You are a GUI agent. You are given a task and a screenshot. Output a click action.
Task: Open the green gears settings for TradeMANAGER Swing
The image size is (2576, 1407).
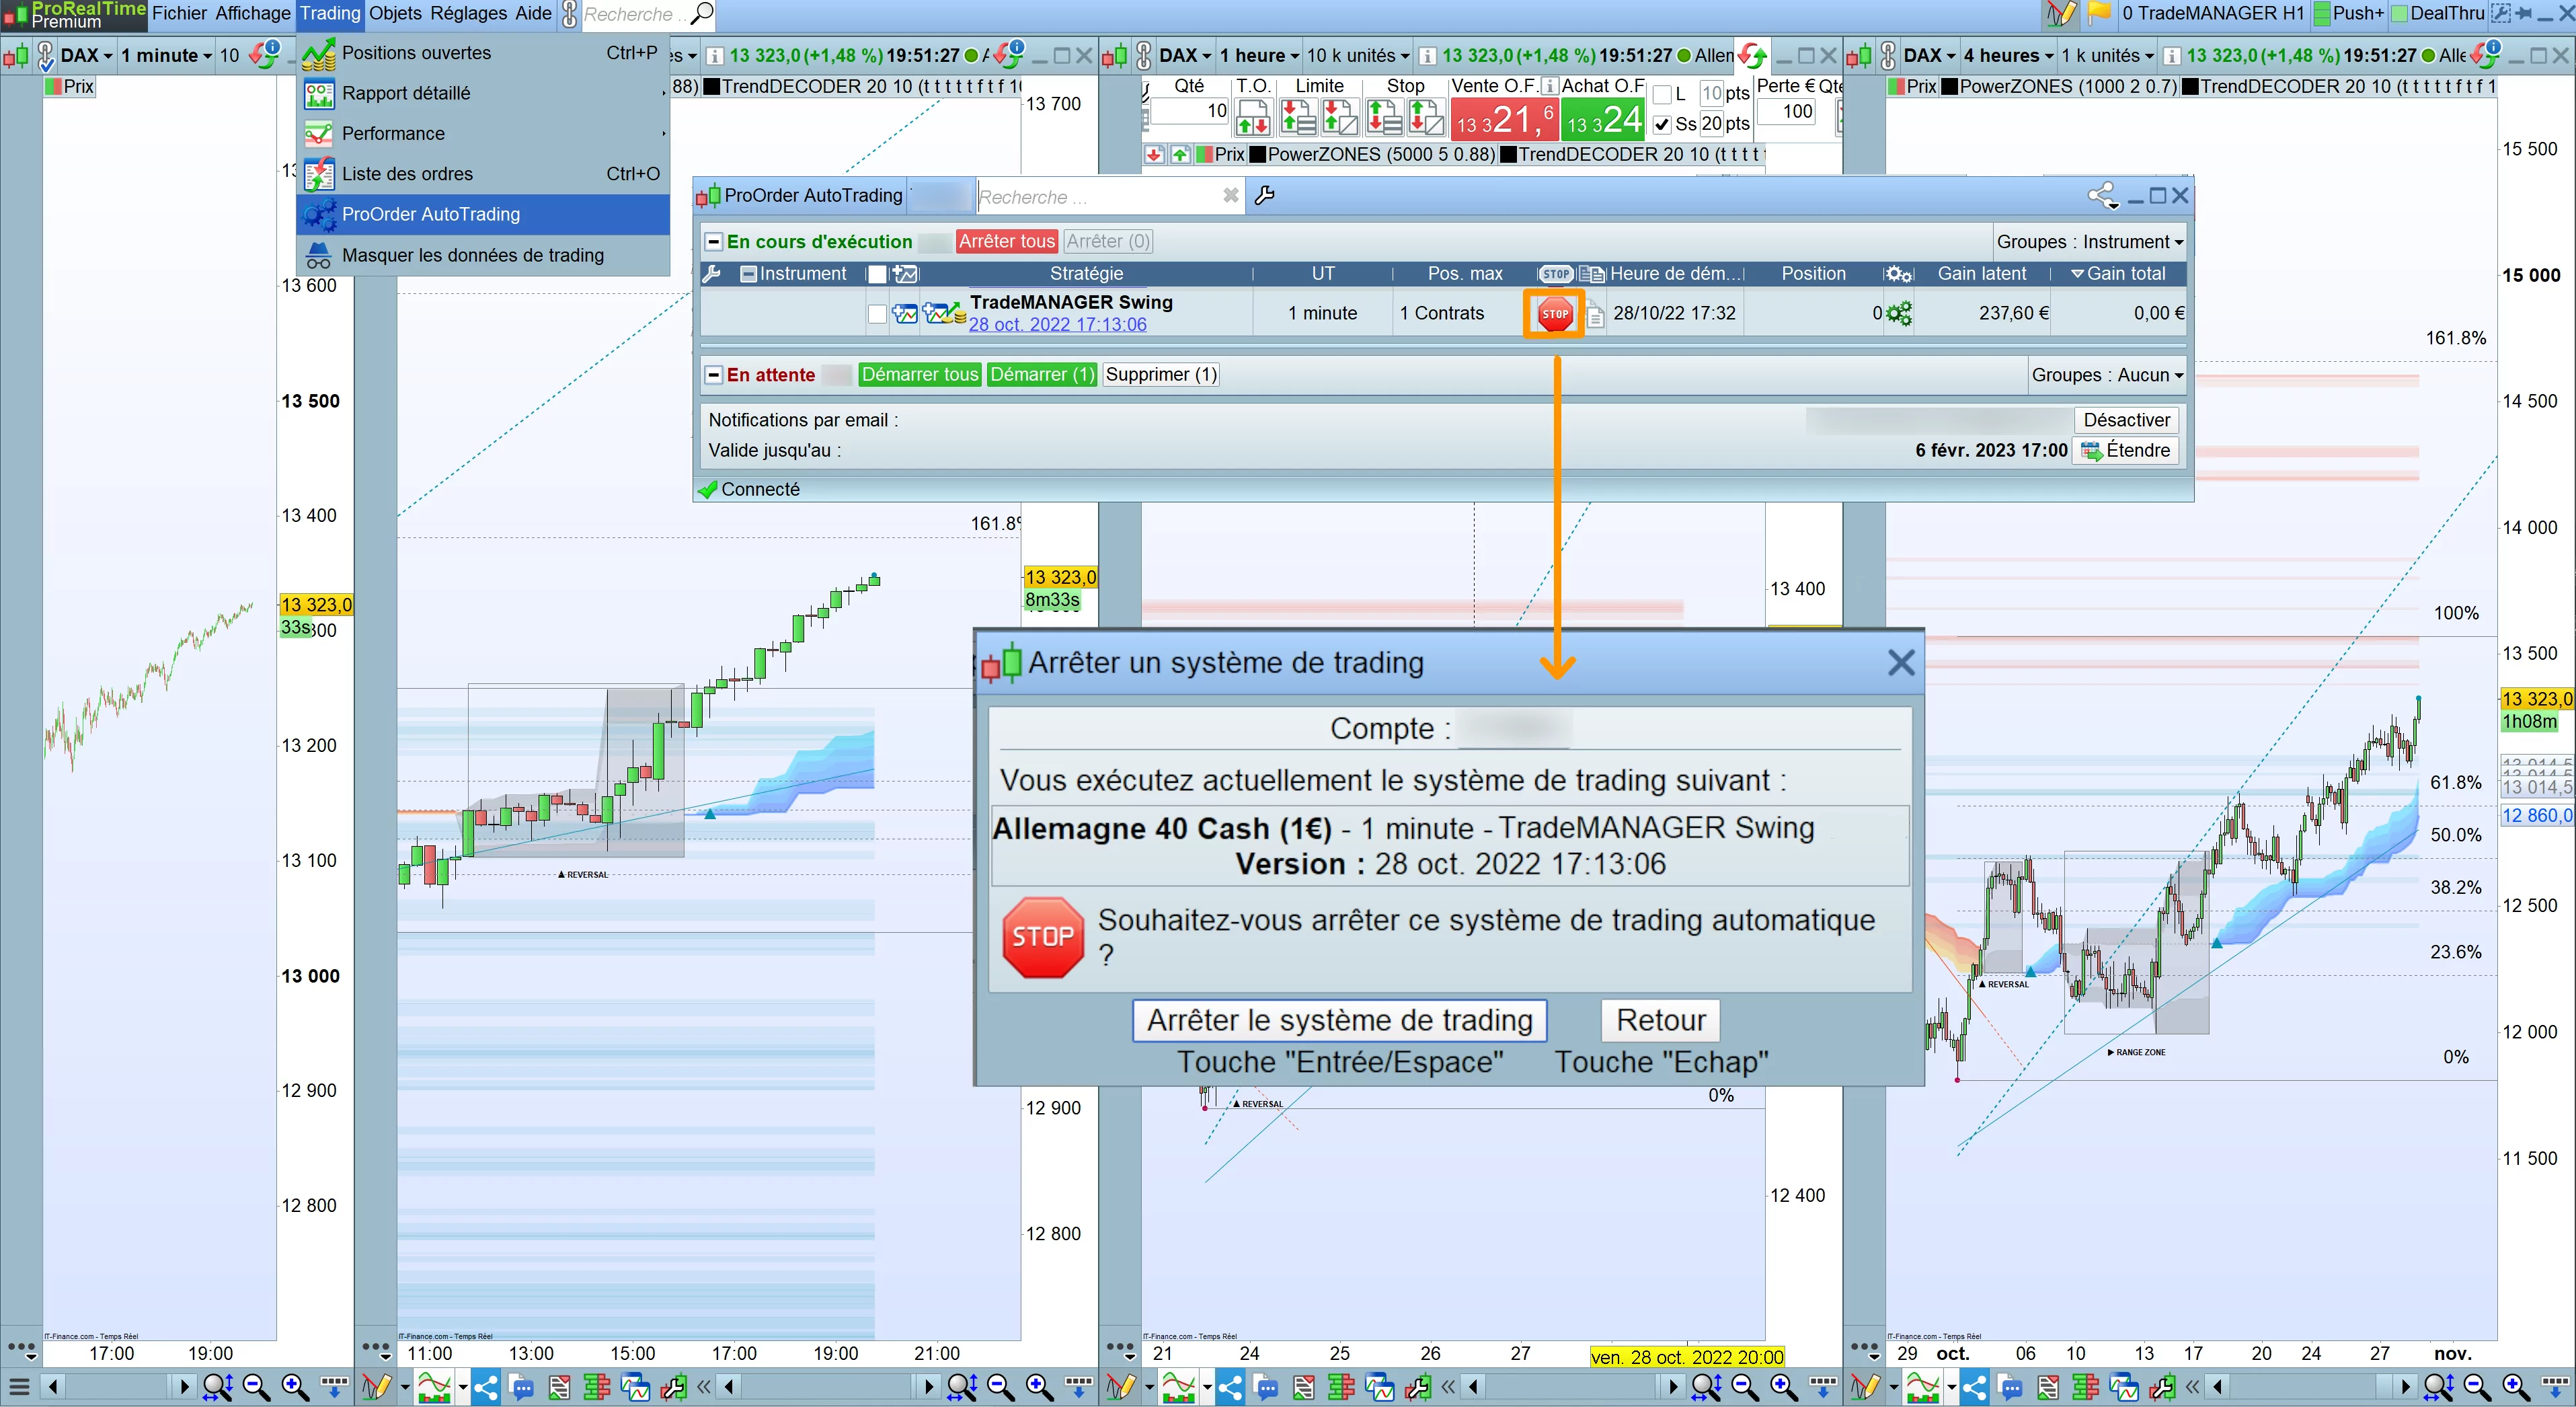1898,313
